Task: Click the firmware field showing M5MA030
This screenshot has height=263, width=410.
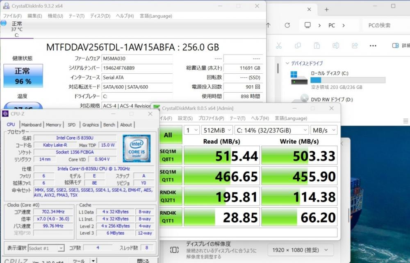Action: (137, 59)
